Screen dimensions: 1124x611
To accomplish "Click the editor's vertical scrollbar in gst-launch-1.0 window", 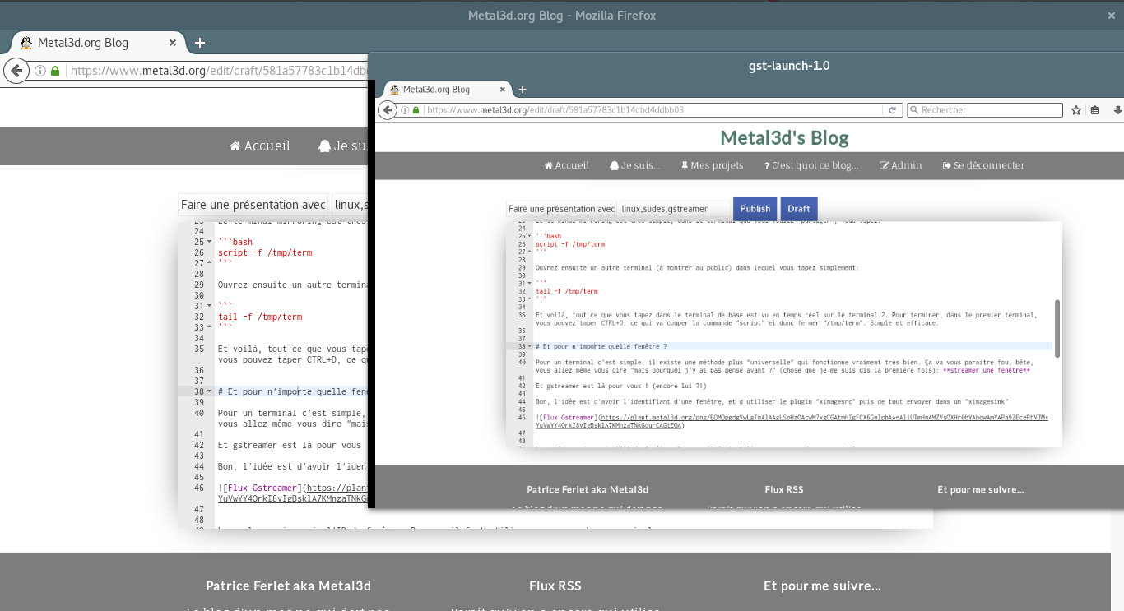I will pyautogui.click(x=1057, y=329).
